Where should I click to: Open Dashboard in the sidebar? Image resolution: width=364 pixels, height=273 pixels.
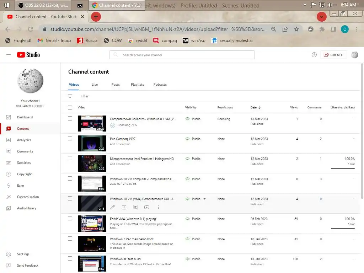click(x=30, y=117)
